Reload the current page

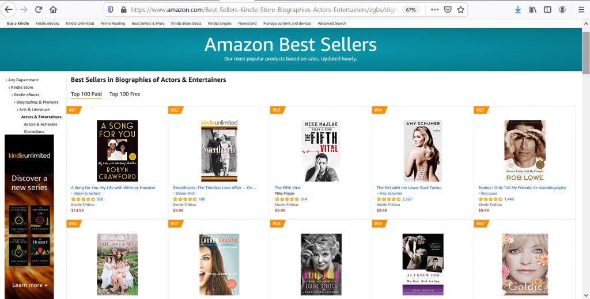tap(39, 10)
